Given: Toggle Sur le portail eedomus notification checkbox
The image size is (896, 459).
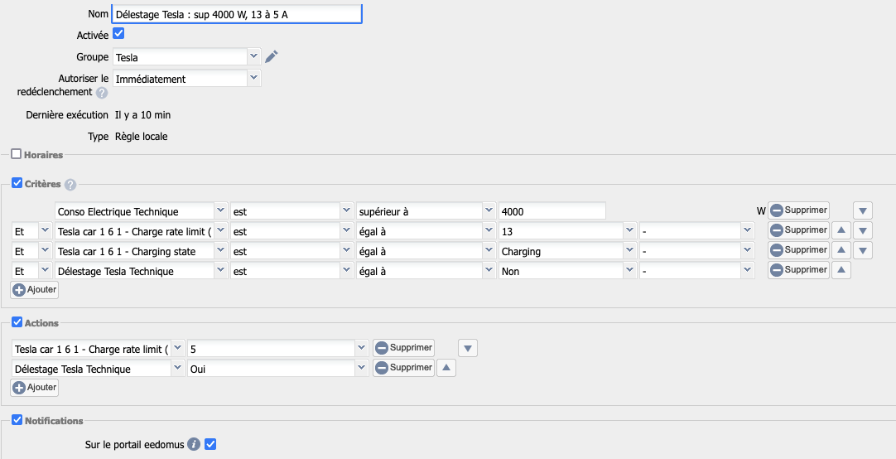Looking at the screenshot, I should coord(210,445).
